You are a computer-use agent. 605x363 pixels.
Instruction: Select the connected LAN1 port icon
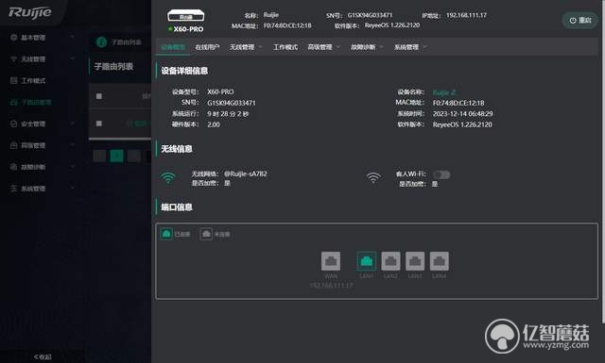[x=366, y=261]
